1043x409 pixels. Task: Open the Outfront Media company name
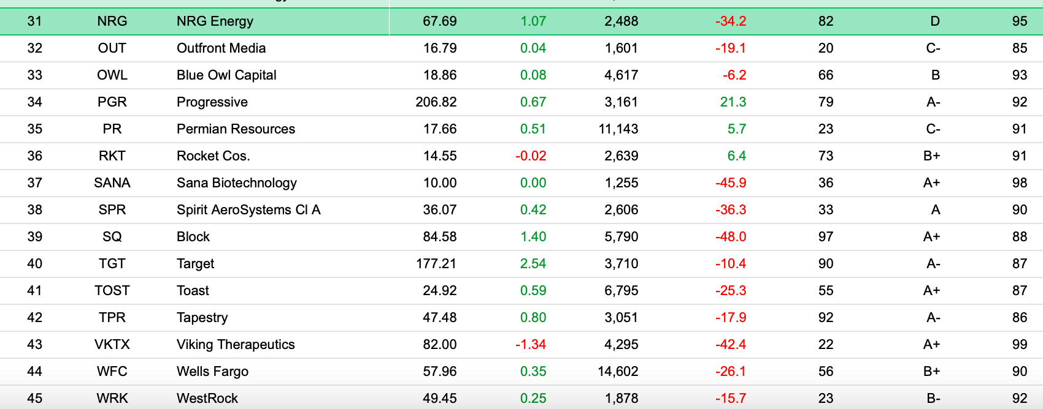point(221,48)
